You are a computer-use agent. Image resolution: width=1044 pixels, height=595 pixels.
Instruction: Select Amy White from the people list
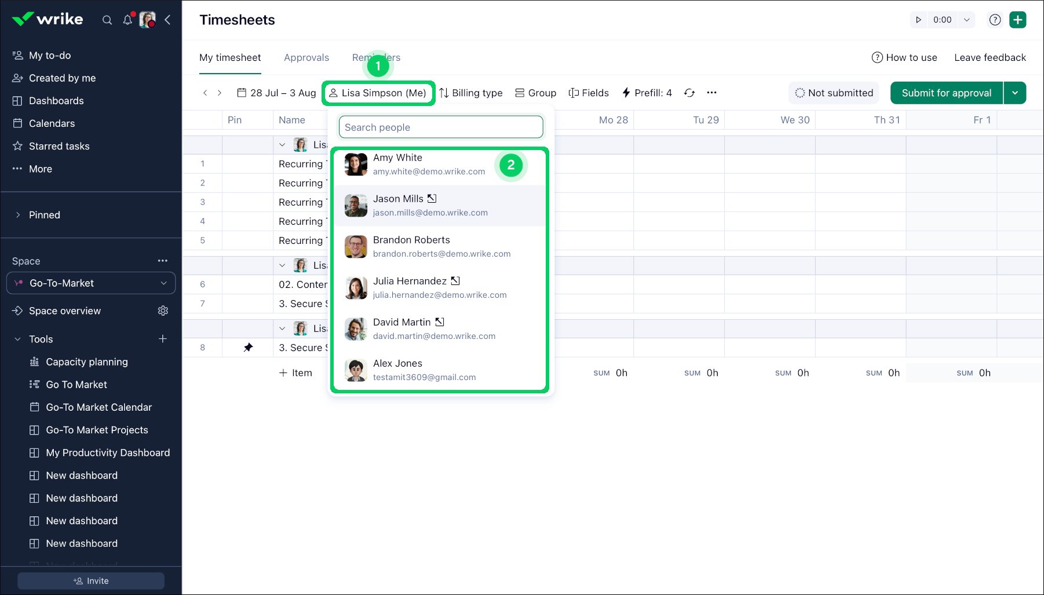441,165
